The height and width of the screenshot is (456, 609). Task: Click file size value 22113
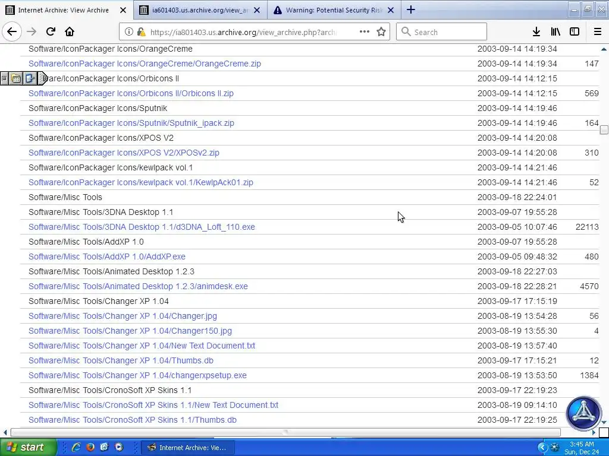click(587, 227)
